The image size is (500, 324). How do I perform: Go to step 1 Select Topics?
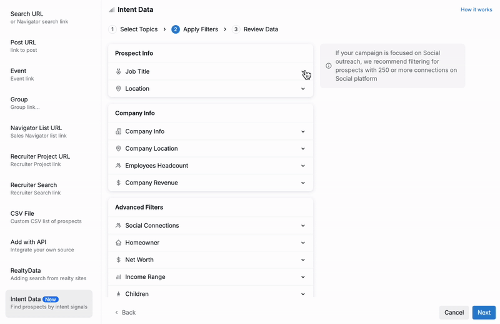133,29
